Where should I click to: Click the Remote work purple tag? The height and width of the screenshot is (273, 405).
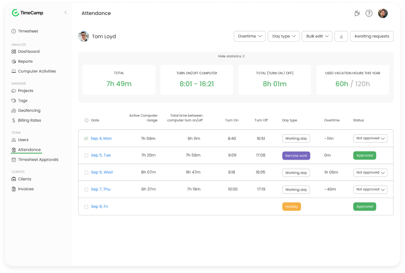296,156
